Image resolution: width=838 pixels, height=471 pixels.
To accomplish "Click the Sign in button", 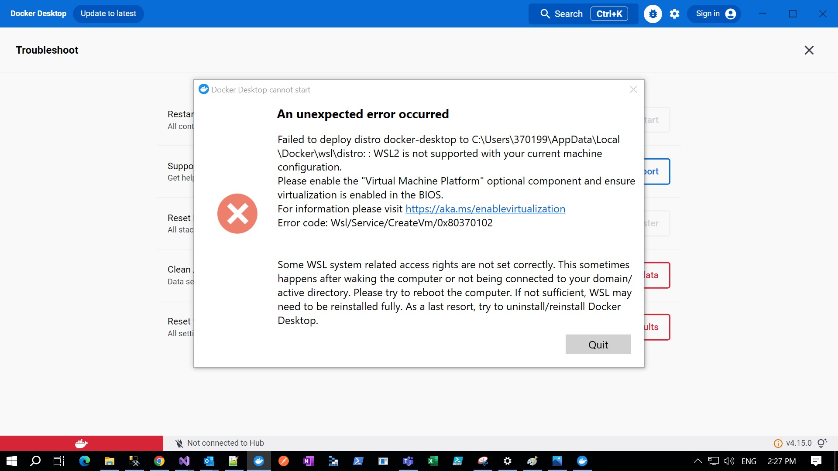I will [714, 14].
